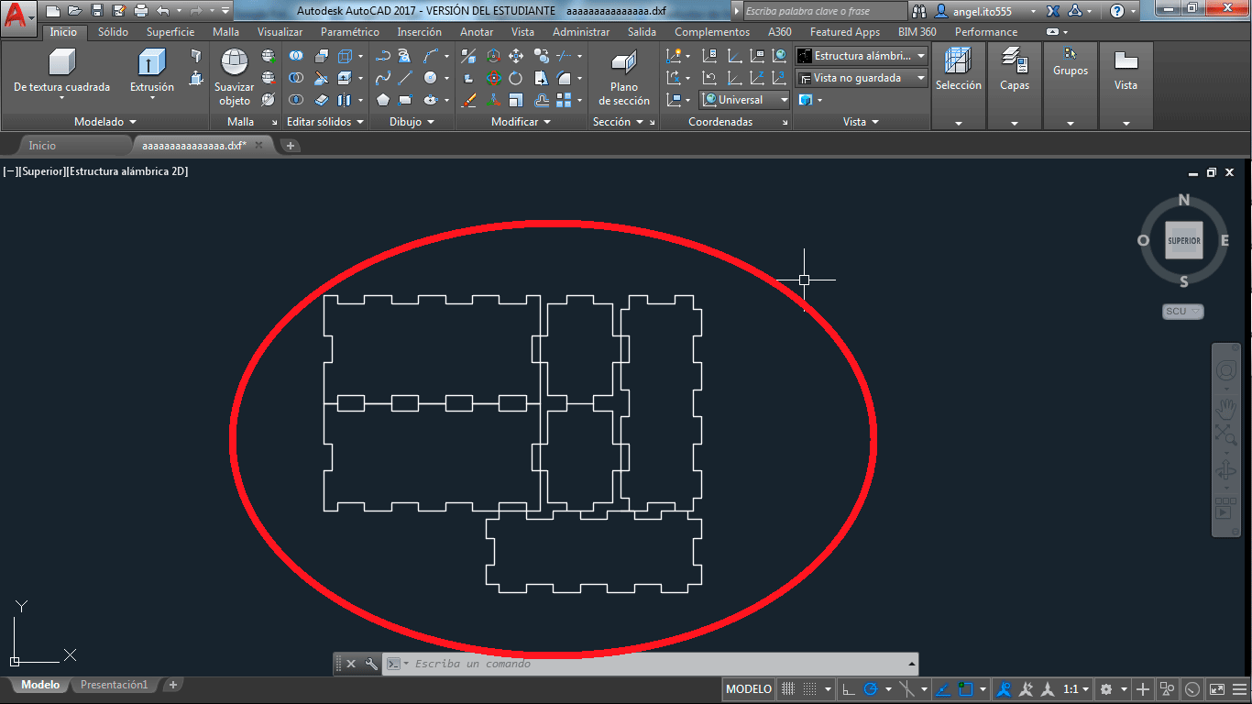The image size is (1252, 704).
Task: Click the [Superior] viewport view label
Action: coord(43,171)
